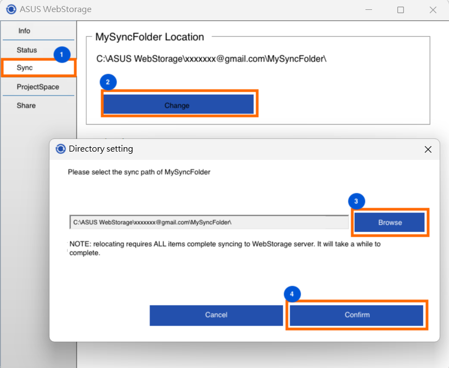
Task: Close the ASUS WebStorage main window
Action: tap(433, 10)
